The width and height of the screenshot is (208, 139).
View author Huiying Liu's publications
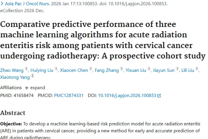[x=42, y=70]
